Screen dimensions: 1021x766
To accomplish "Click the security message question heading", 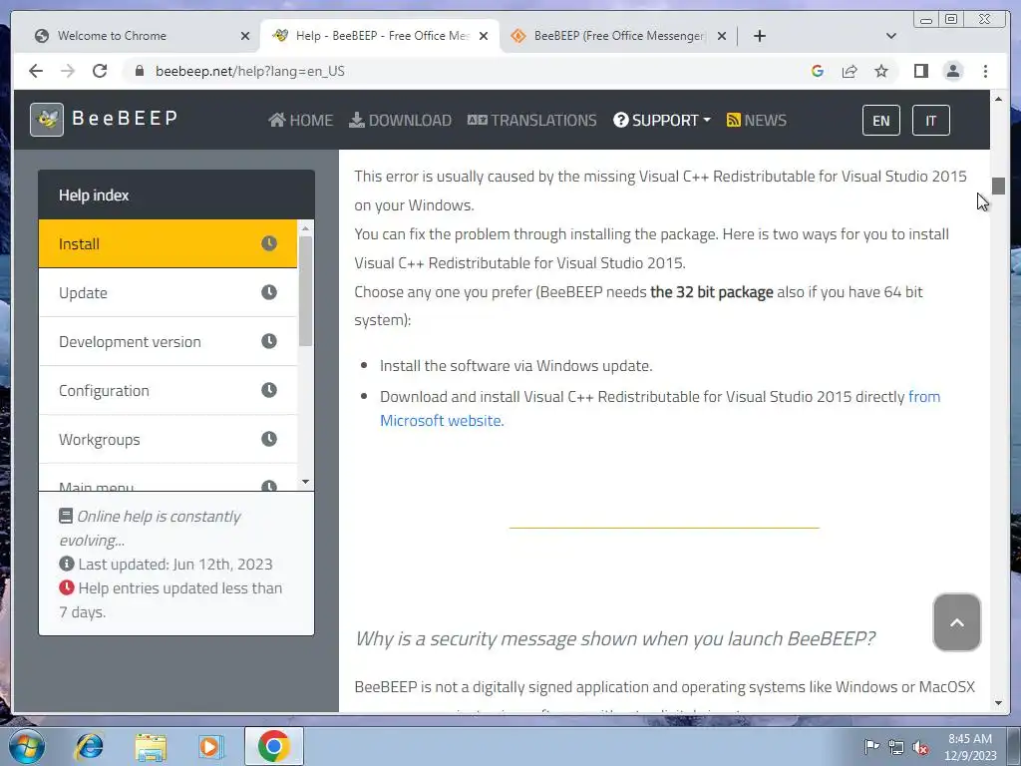I will (614, 638).
